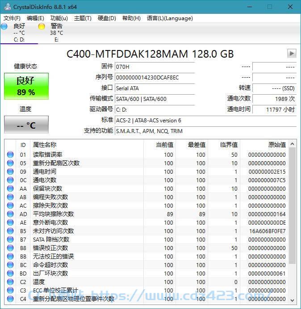Click the status icon for BD 出厂坏块次数

coord(10,273)
